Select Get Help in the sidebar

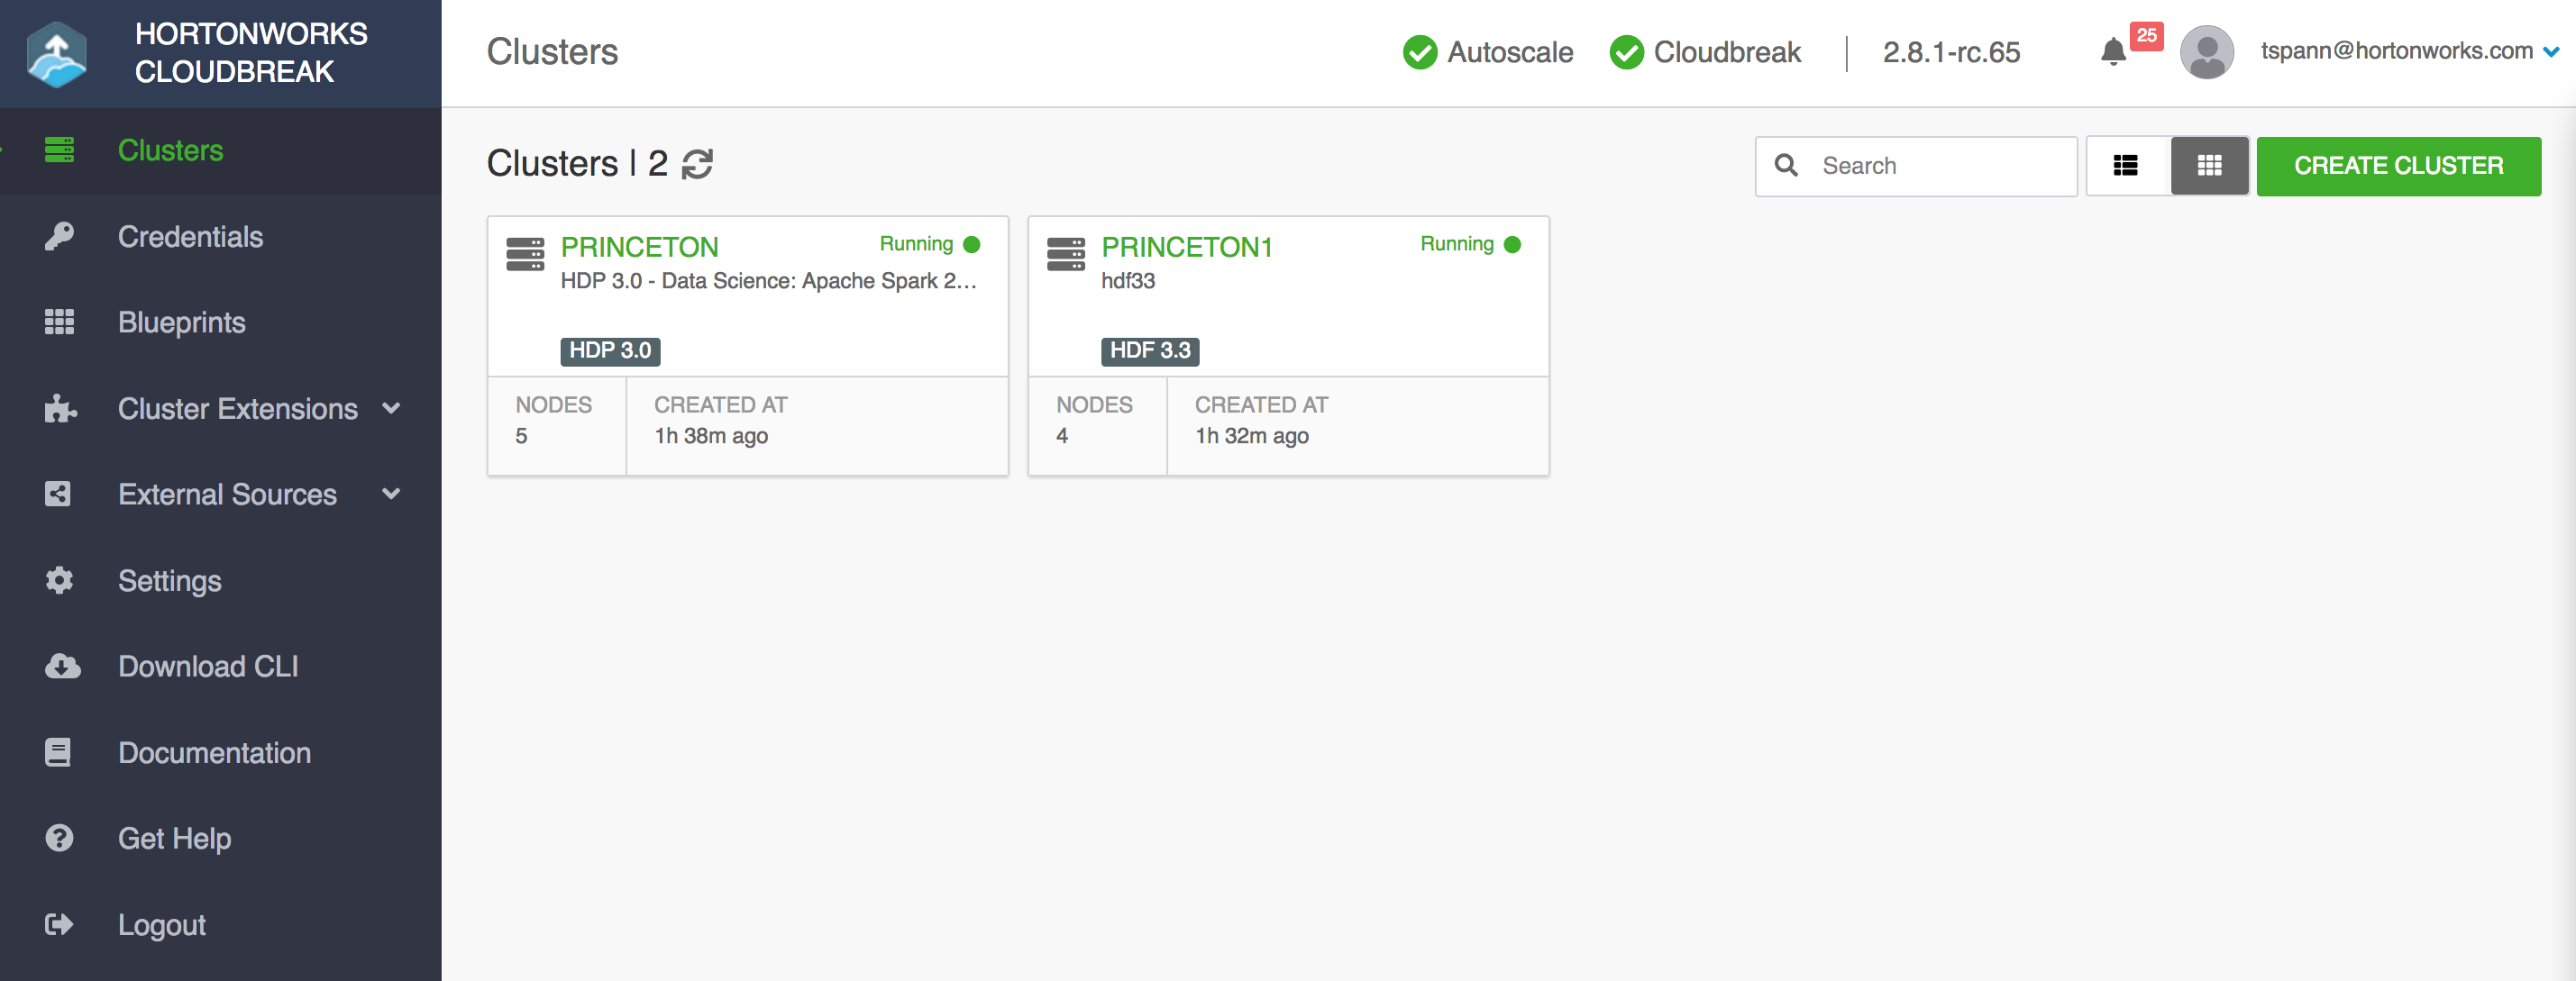pos(174,838)
